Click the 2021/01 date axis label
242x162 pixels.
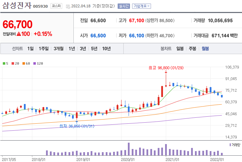click(x=172, y=160)
